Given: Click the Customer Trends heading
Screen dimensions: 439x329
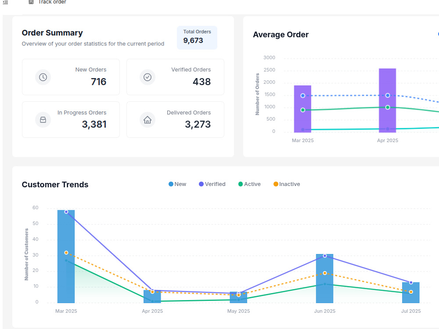Looking at the screenshot, I should point(55,185).
